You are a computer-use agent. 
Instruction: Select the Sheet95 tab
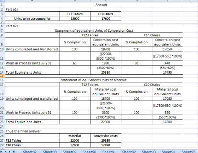pyautogui.click(x=188, y=152)
